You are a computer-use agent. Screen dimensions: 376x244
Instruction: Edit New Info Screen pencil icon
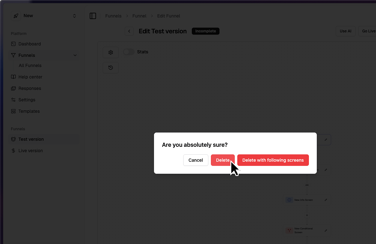tap(326, 200)
